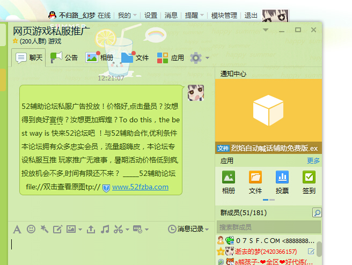Open the 文件 folder app icon
This screenshot has width=352, height=265.
tap(255, 182)
